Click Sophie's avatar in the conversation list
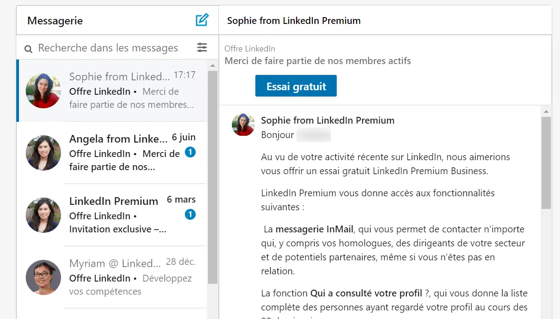 pyautogui.click(x=43, y=91)
